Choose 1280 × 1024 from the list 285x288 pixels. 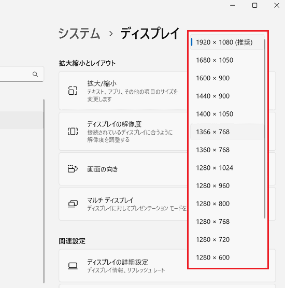click(x=227, y=168)
